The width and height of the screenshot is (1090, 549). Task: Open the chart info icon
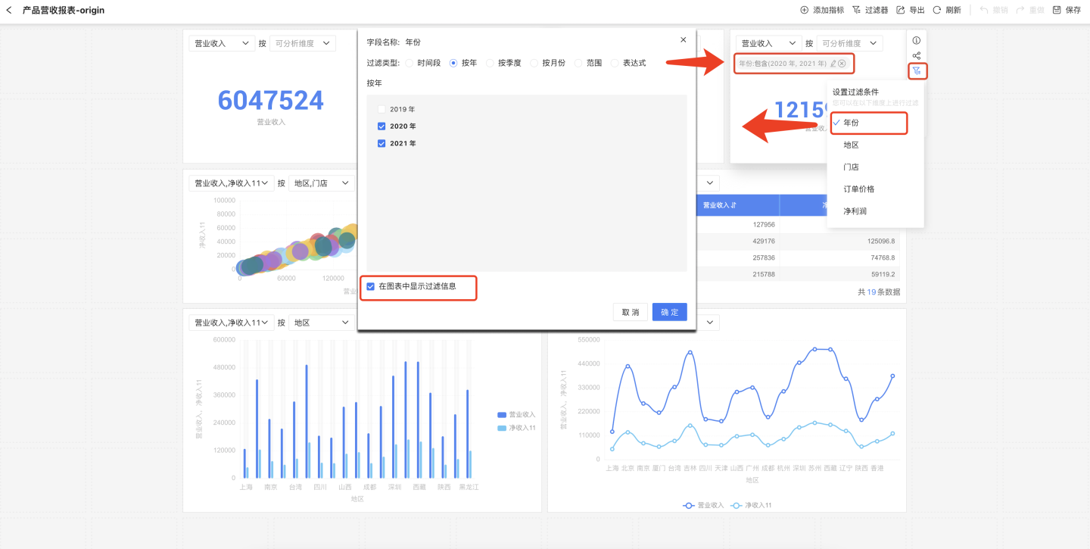[x=916, y=40]
